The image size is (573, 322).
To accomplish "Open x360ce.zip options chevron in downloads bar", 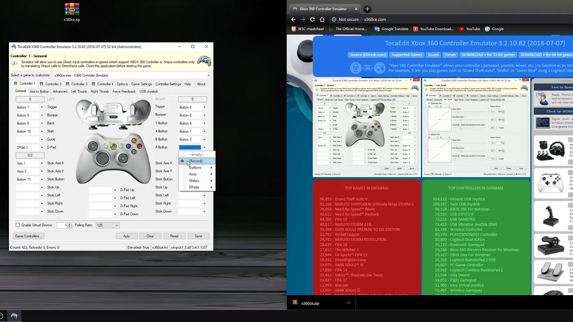I will click(x=348, y=303).
